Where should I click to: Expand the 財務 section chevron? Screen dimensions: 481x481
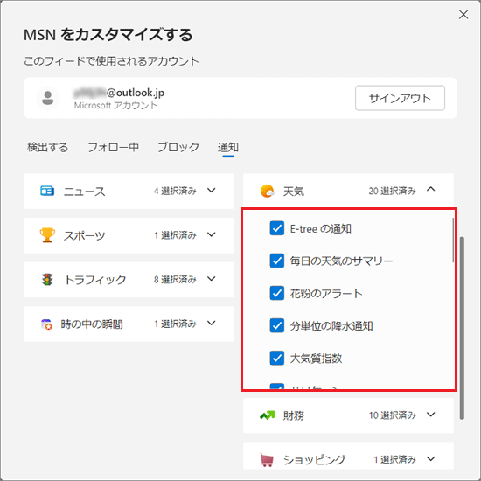(x=430, y=415)
